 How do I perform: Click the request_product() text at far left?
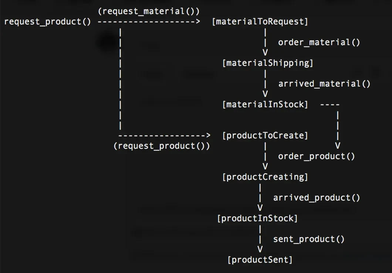click(x=47, y=21)
